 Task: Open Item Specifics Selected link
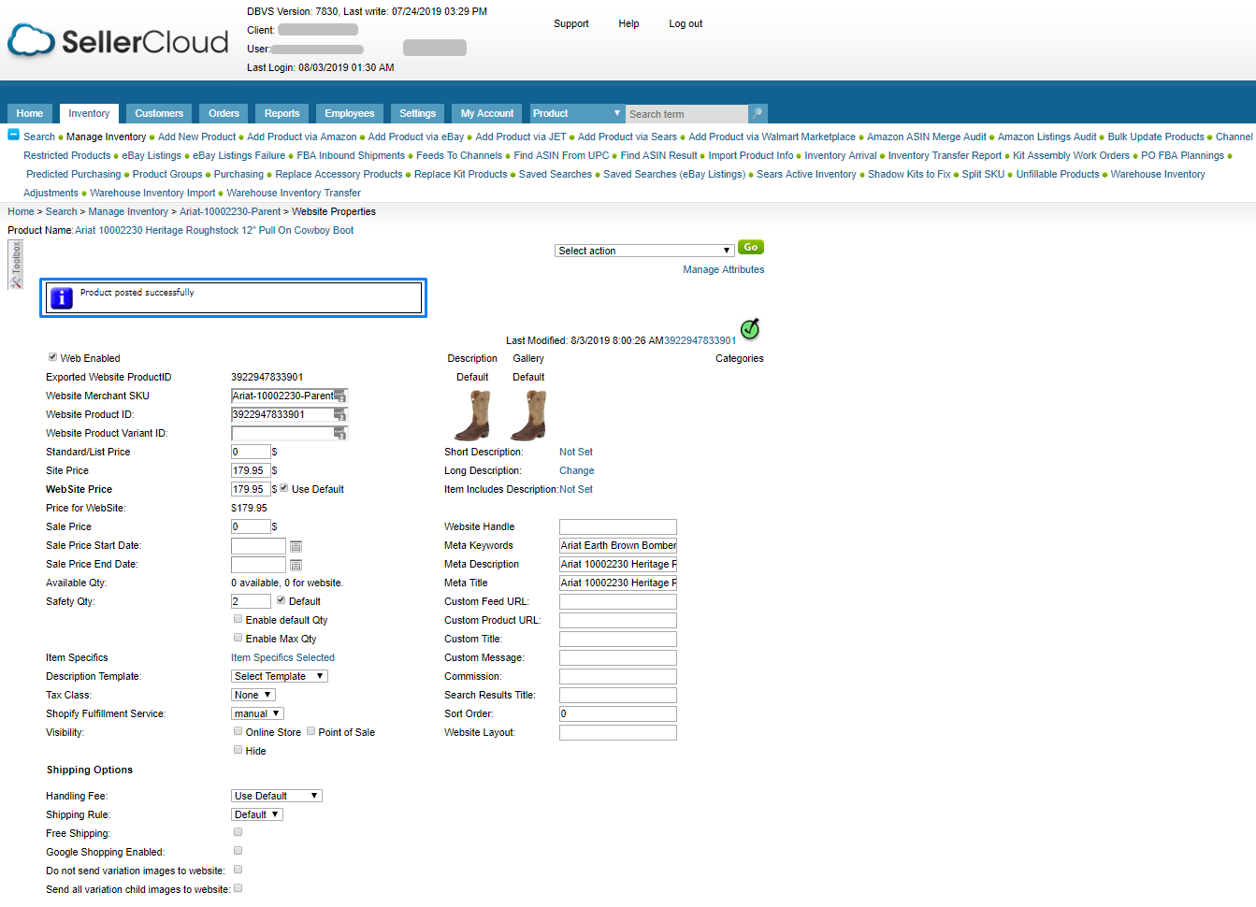click(x=282, y=657)
